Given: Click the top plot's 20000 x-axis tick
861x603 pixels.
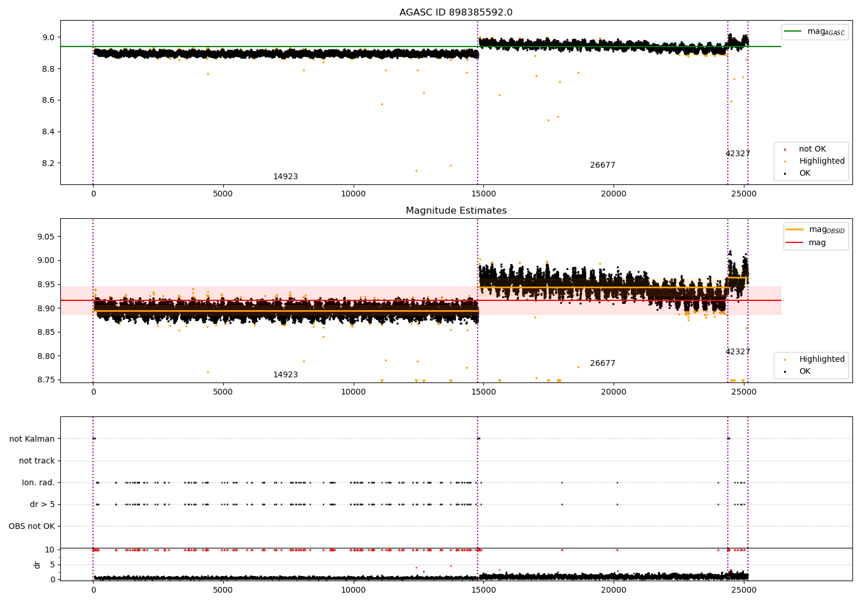Looking at the screenshot, I should (x=614, y=194).
